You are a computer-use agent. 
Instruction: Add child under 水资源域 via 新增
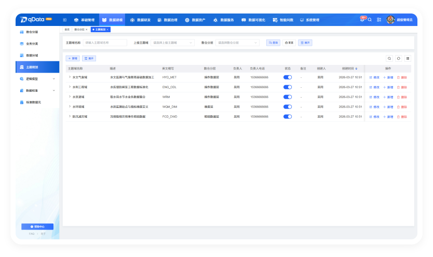click(x=388, y=97)
